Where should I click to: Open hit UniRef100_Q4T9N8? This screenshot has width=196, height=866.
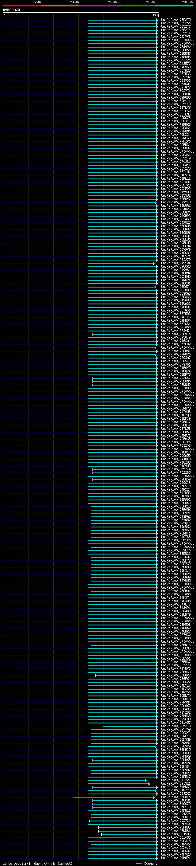click(175, 412)
